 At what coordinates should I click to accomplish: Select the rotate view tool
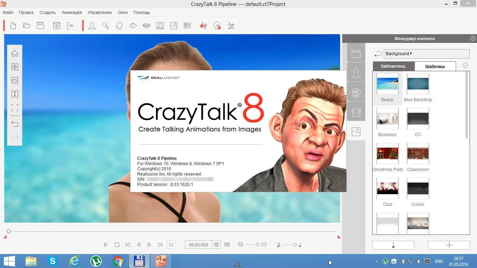[x=15, y=80]
